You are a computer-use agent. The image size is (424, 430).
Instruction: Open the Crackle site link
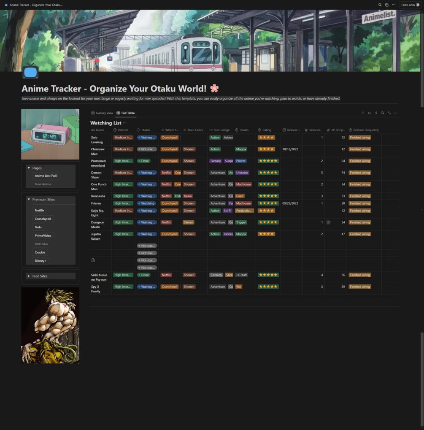tap(40, 252)
